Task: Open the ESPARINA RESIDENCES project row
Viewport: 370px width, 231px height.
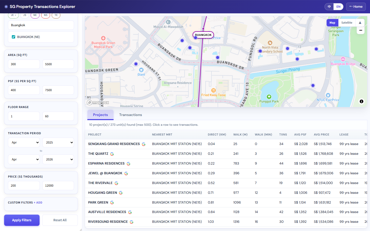Action: [226, 163]
